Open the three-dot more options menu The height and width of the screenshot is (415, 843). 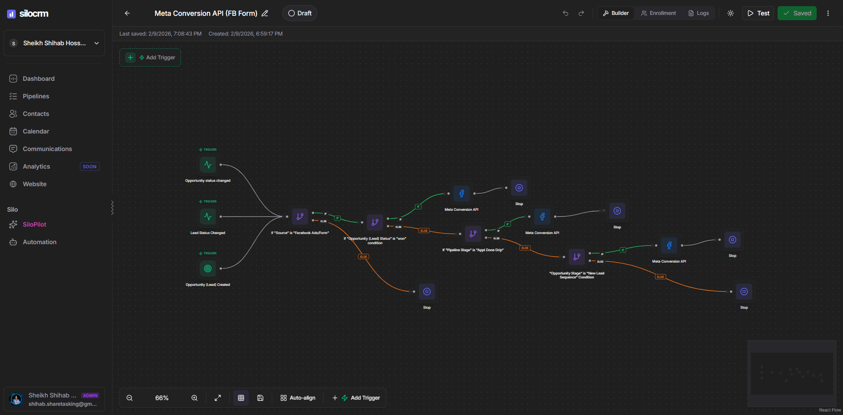coord(828,13)
